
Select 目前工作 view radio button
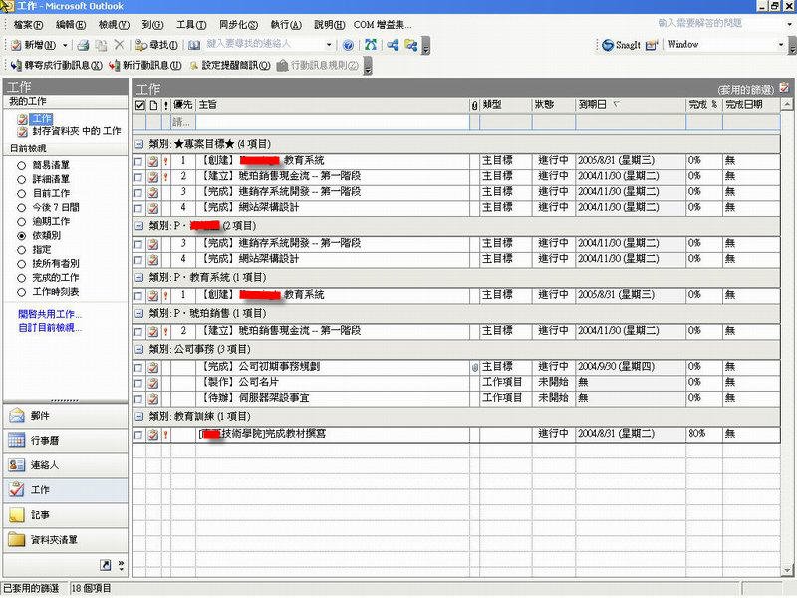tap(21, 193)
